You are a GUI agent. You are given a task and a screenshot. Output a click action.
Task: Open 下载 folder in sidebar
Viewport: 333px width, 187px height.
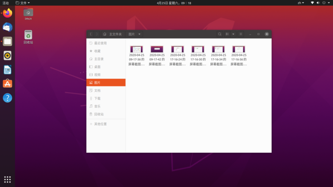click(97, 98)
